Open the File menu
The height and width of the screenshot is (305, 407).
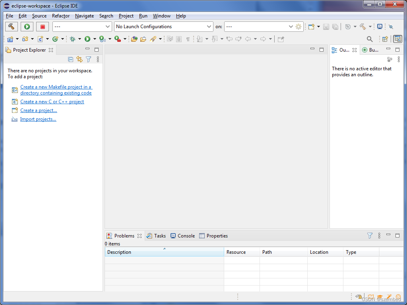point(10,16)
